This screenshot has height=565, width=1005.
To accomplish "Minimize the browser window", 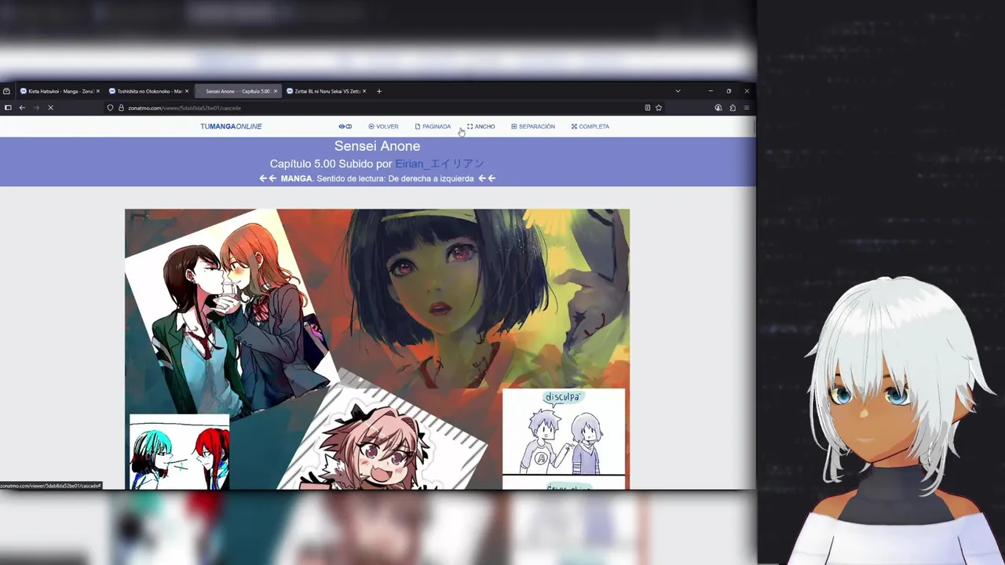I will click(711, 91).
